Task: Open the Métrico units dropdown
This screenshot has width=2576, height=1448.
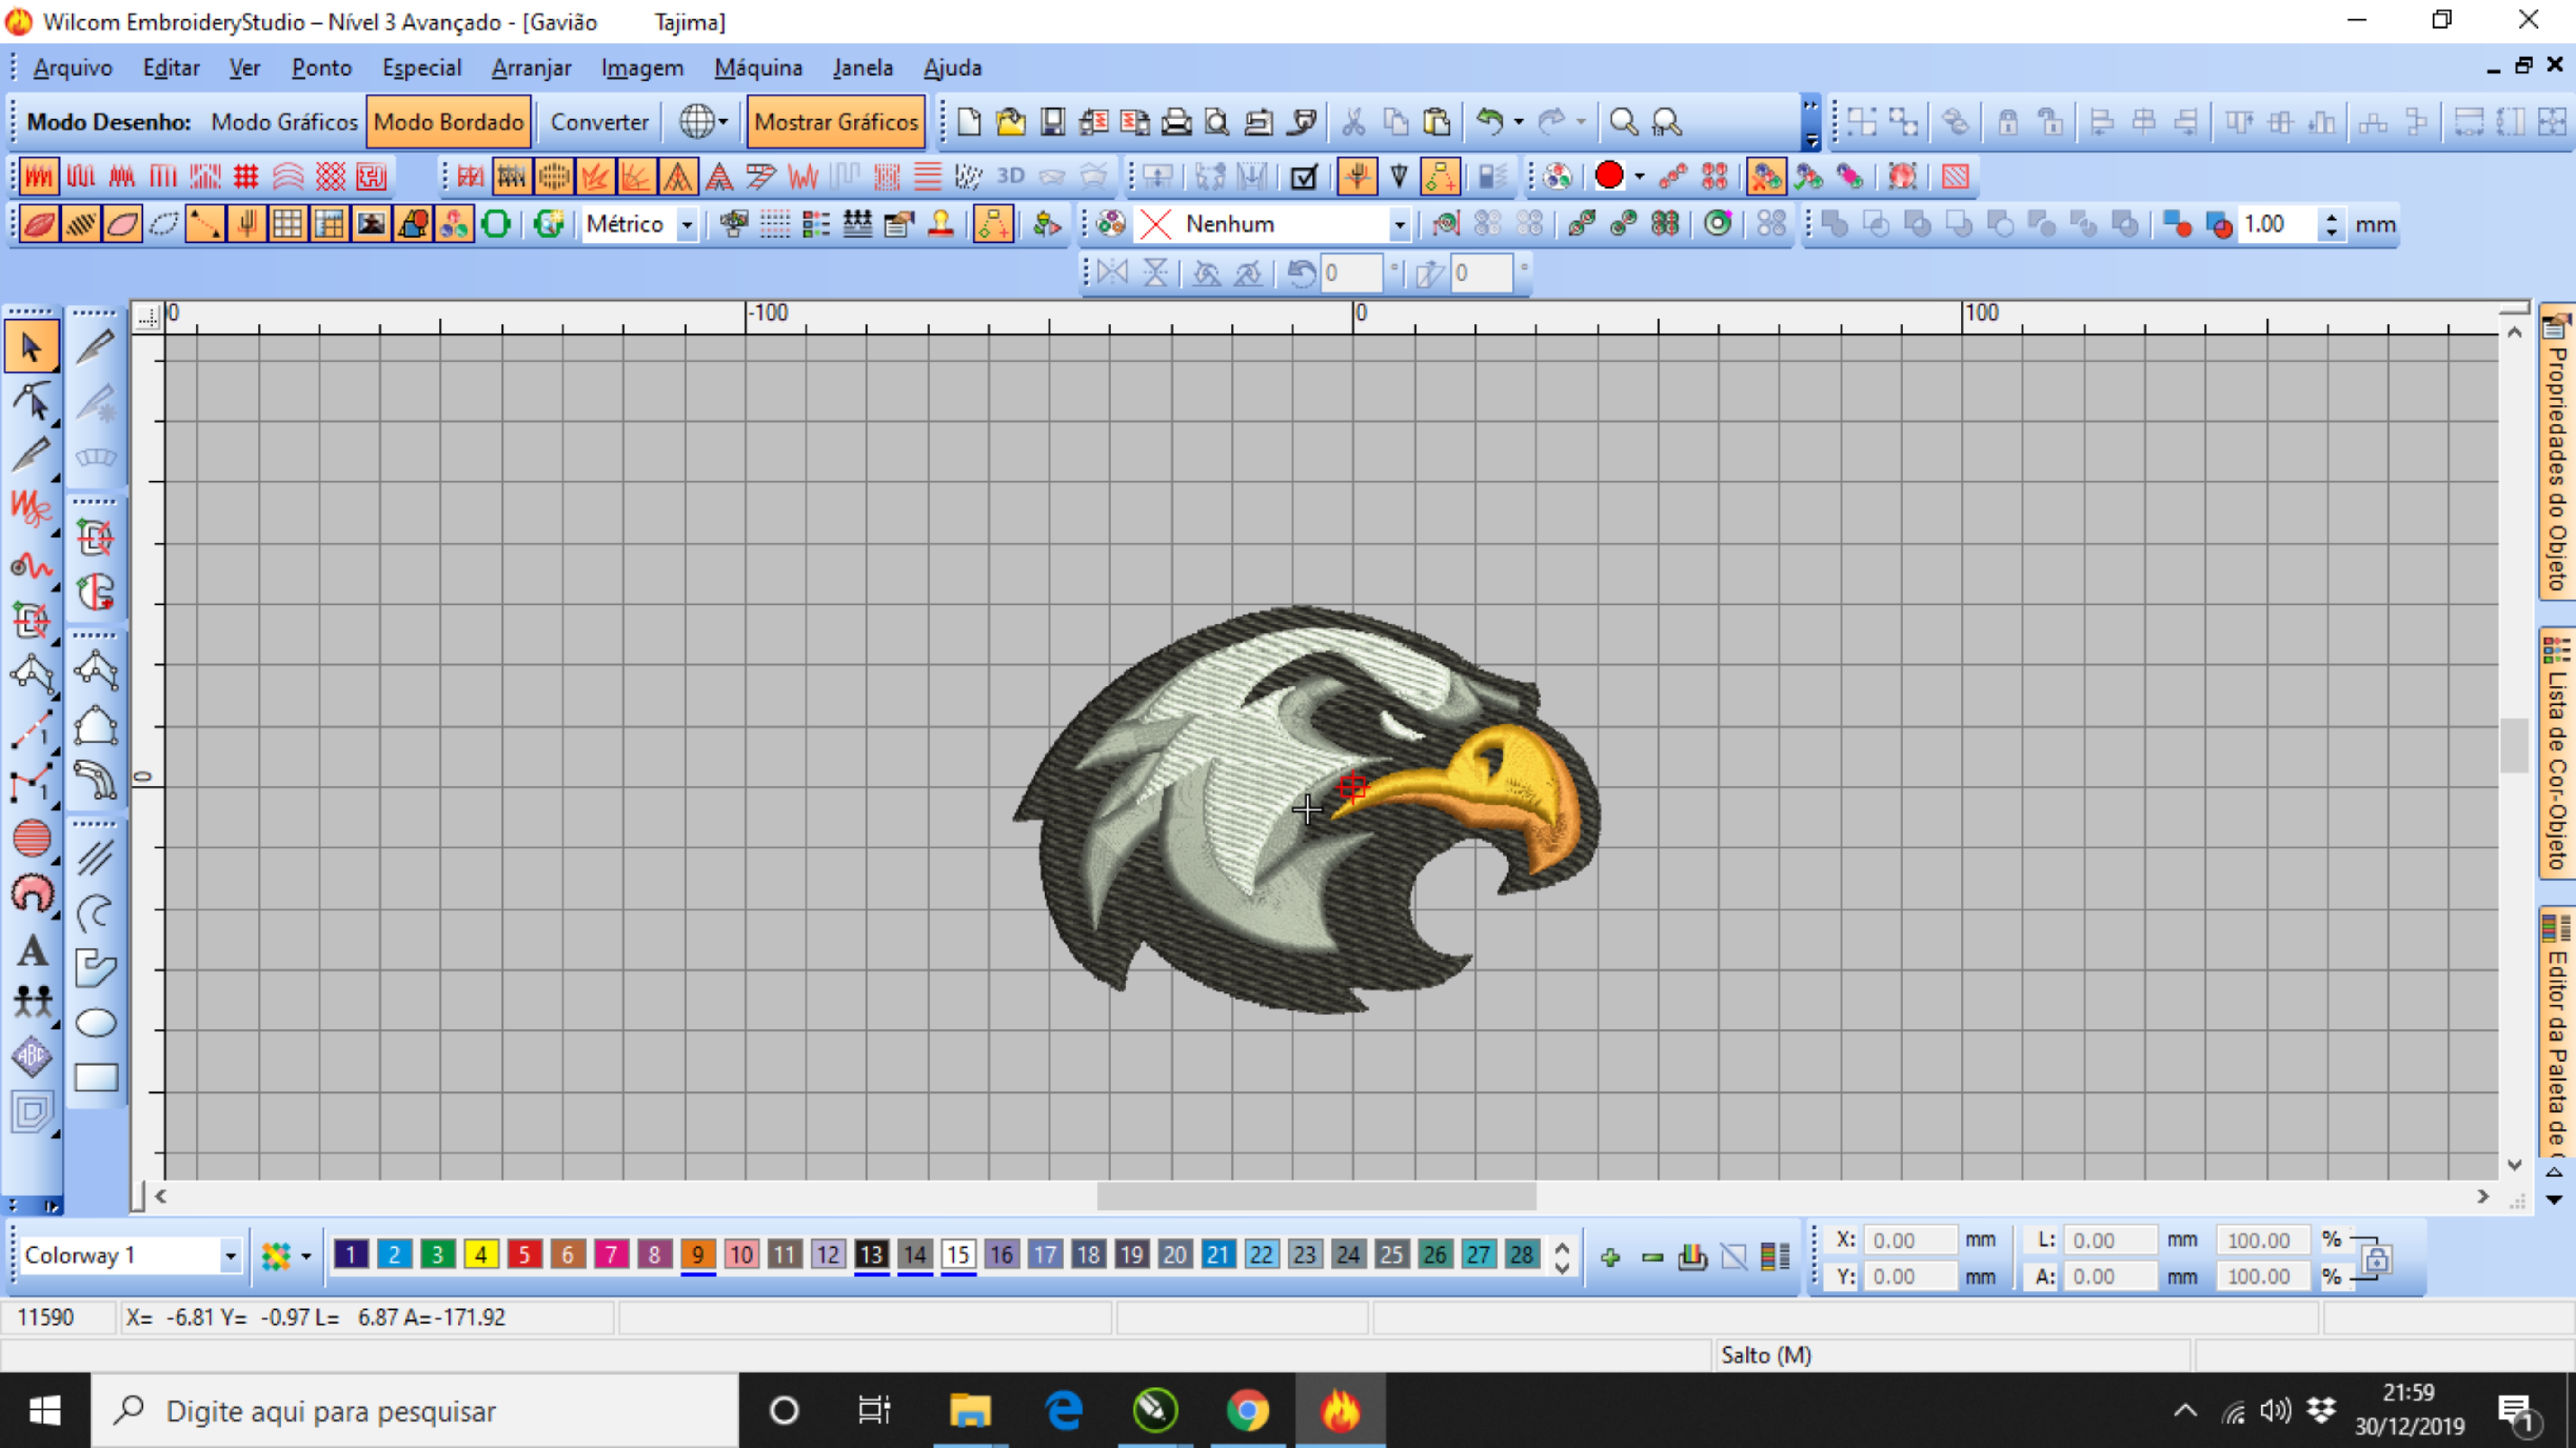Action: pyautogui.click(x=687, y=224)
